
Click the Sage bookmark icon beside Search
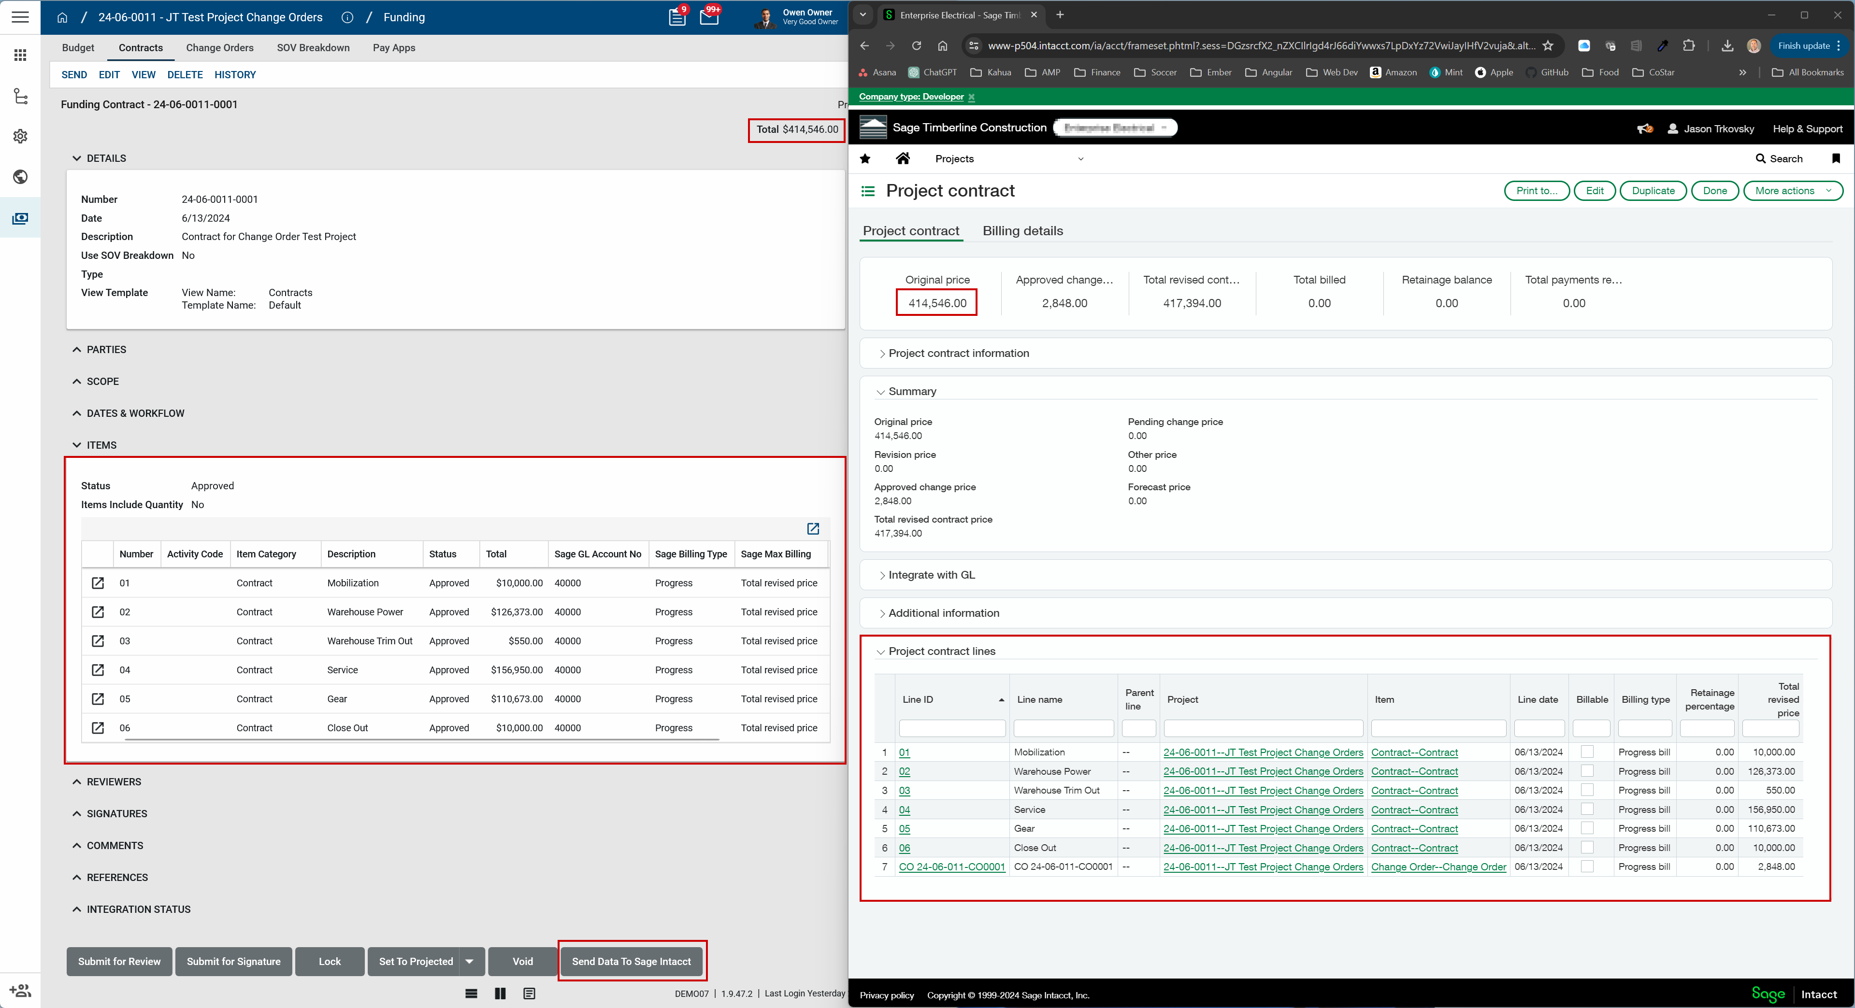click(x=1836, y=158)
